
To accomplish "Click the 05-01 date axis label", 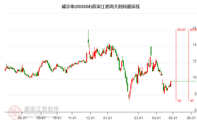I will 173,118.
